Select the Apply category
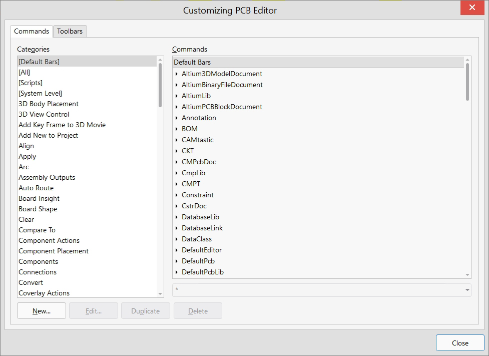The image size is (489, 356). (87, 156)
